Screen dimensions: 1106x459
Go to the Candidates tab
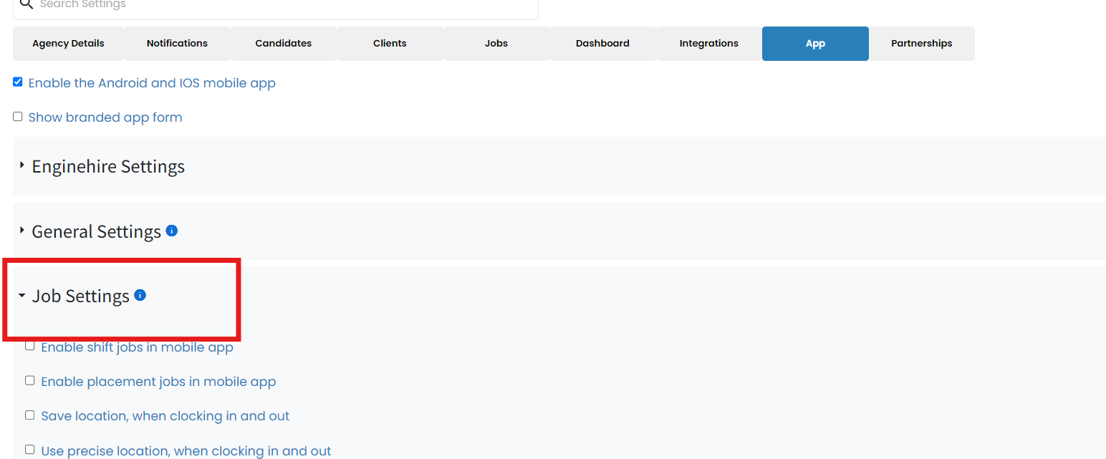pos(284,44)
